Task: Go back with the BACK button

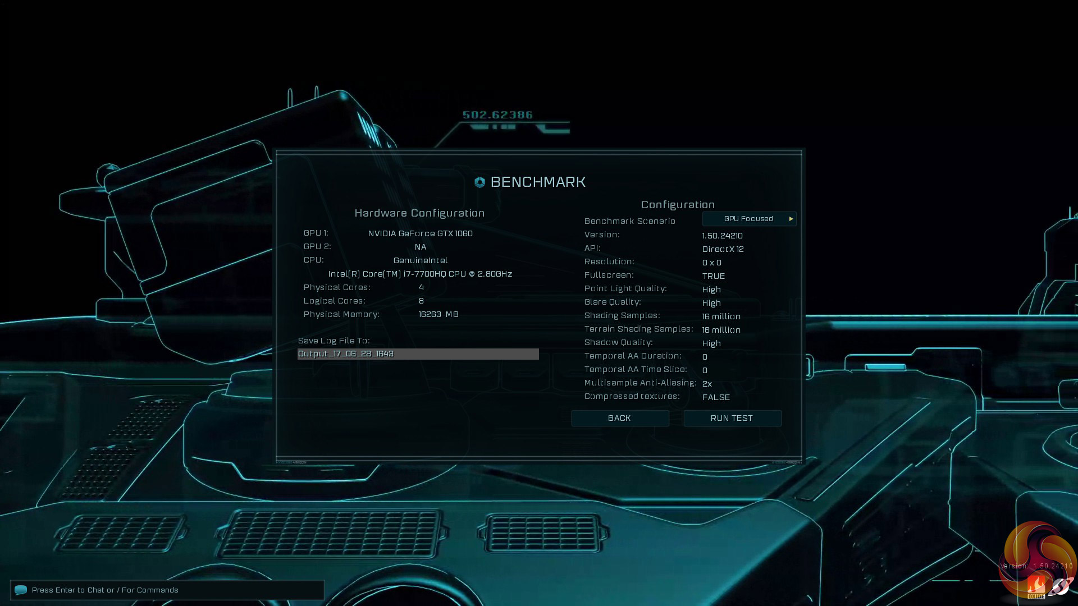Action: [x=619, y=418]
